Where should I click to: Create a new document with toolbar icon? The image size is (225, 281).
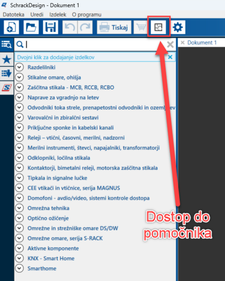click(x=11, y=27)
